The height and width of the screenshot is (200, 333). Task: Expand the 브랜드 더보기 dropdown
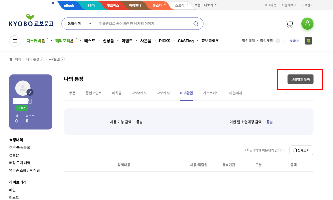205,5
